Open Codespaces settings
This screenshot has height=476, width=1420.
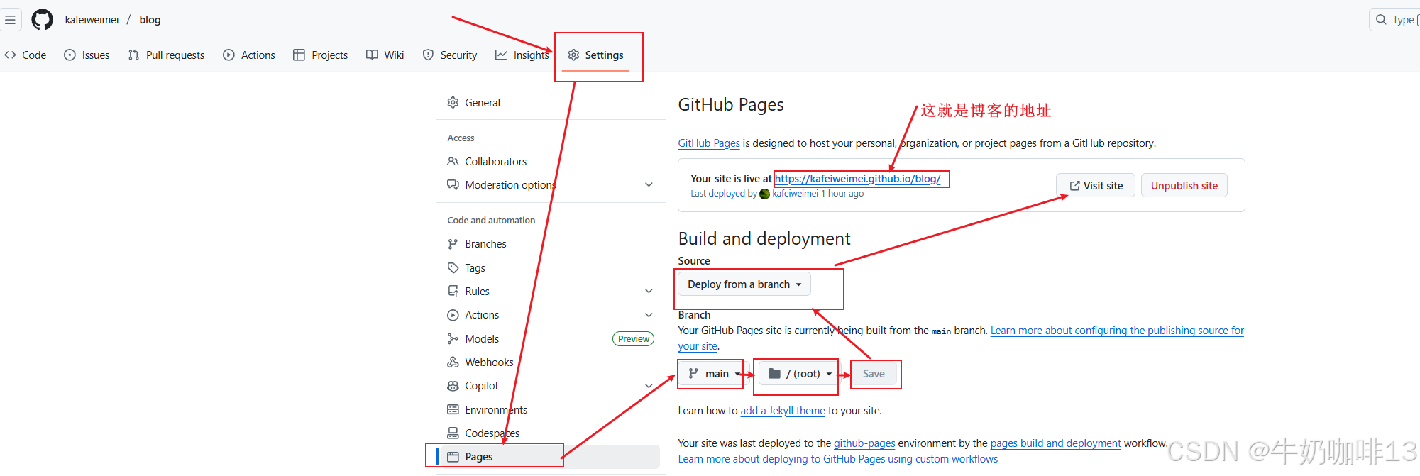pos(551,433)
